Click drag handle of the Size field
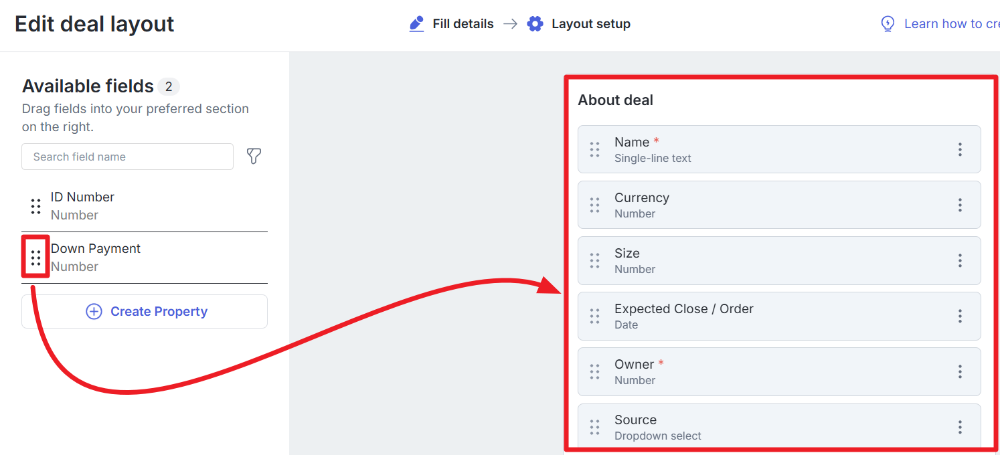The height and width of the screenshot is (455, 1000). pyautogui.click(x=594, y=260)
